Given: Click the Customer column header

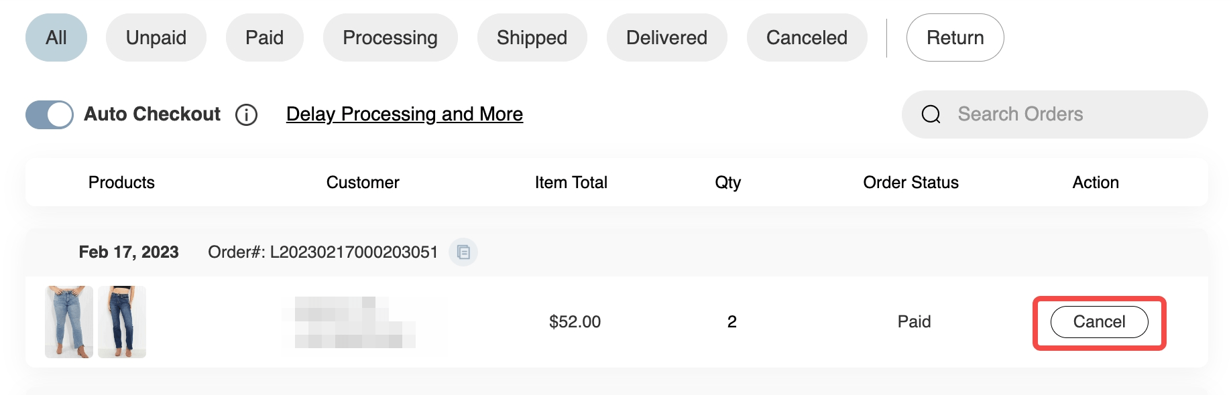Looking at the screenshot, I should pyautogui.click(x=362, y=182).
